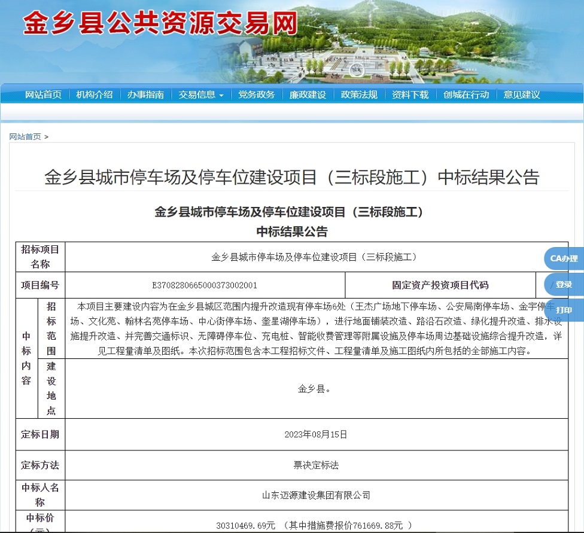Click the 中标内容 vertical label

pyautogui.click(x=26, y=358)
